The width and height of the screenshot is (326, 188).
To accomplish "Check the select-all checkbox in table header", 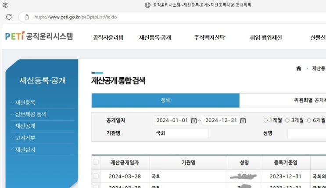I will pyautogui.click(x=96, y=162).
